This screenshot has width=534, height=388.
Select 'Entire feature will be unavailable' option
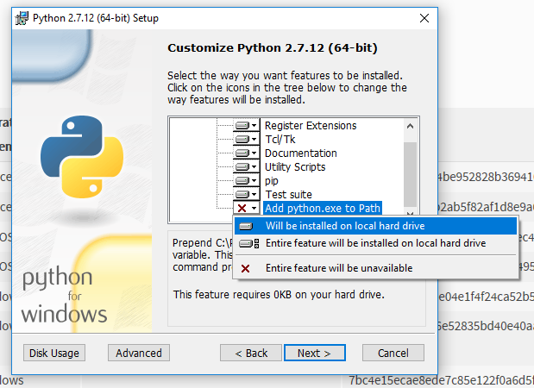(x=338, y=268)
